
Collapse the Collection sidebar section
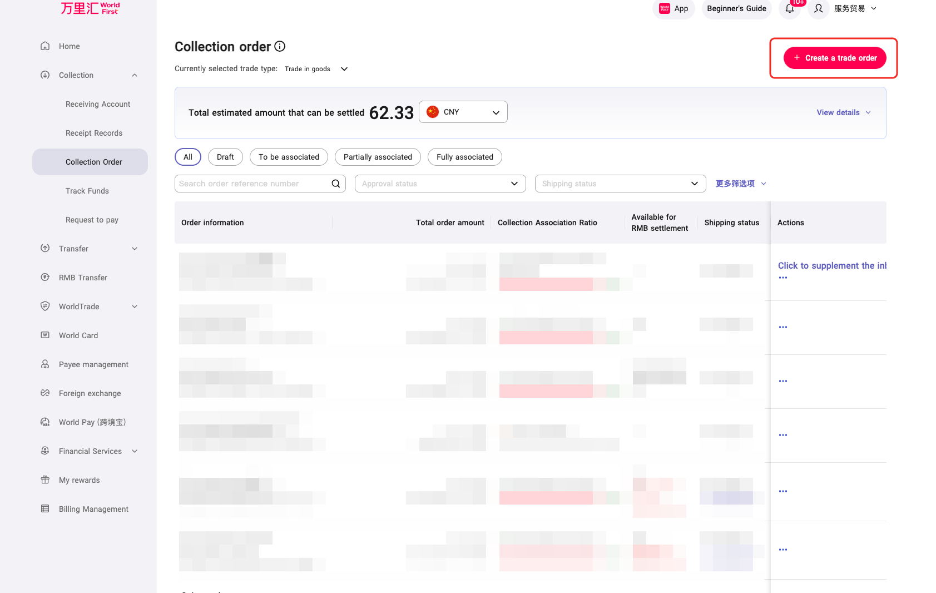(135, 75)
